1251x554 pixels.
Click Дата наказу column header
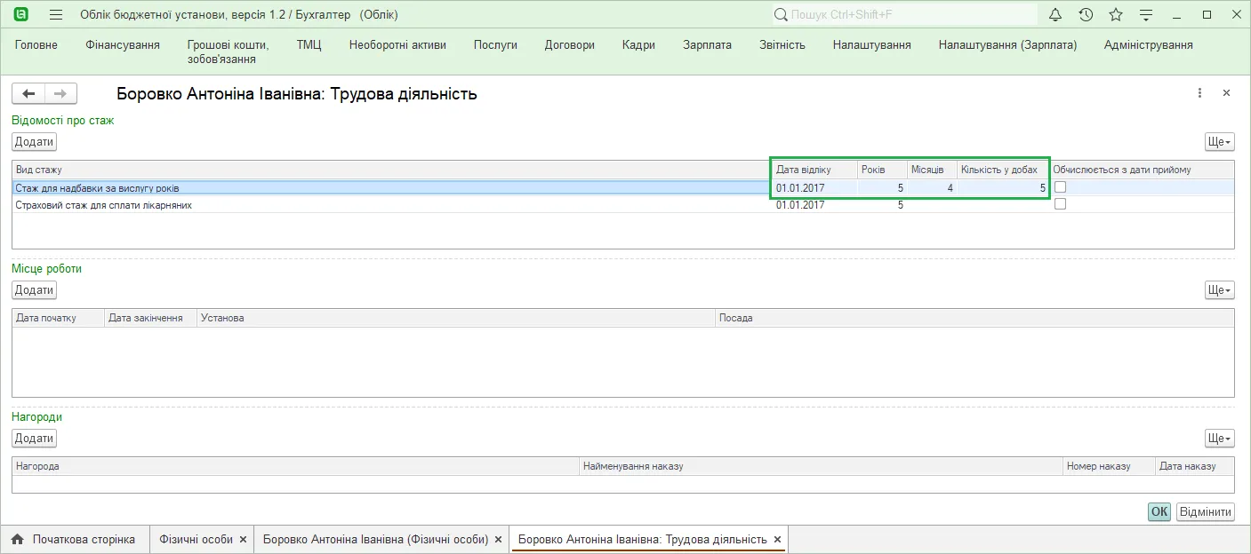pyautogui.click(x=1195, y=466)
